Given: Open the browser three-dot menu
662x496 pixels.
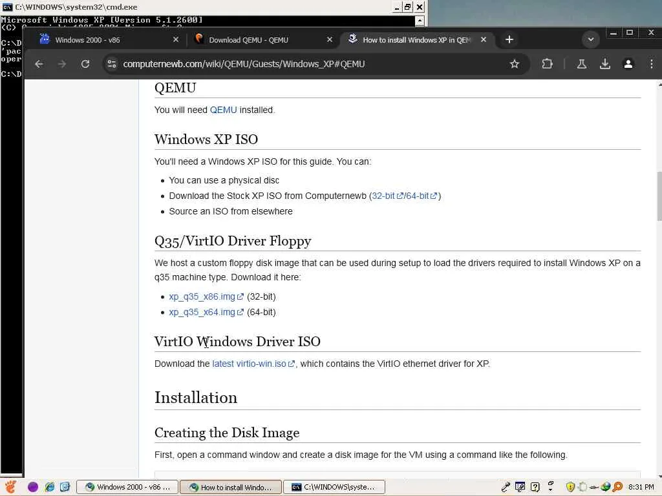Looking at the screenshot, I should pyautogui.click(x=652, y=64).
